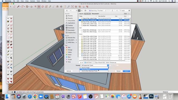Pick the Freehand tool in left palette
This screenshot has height=100, width=178.
point(11,26)
